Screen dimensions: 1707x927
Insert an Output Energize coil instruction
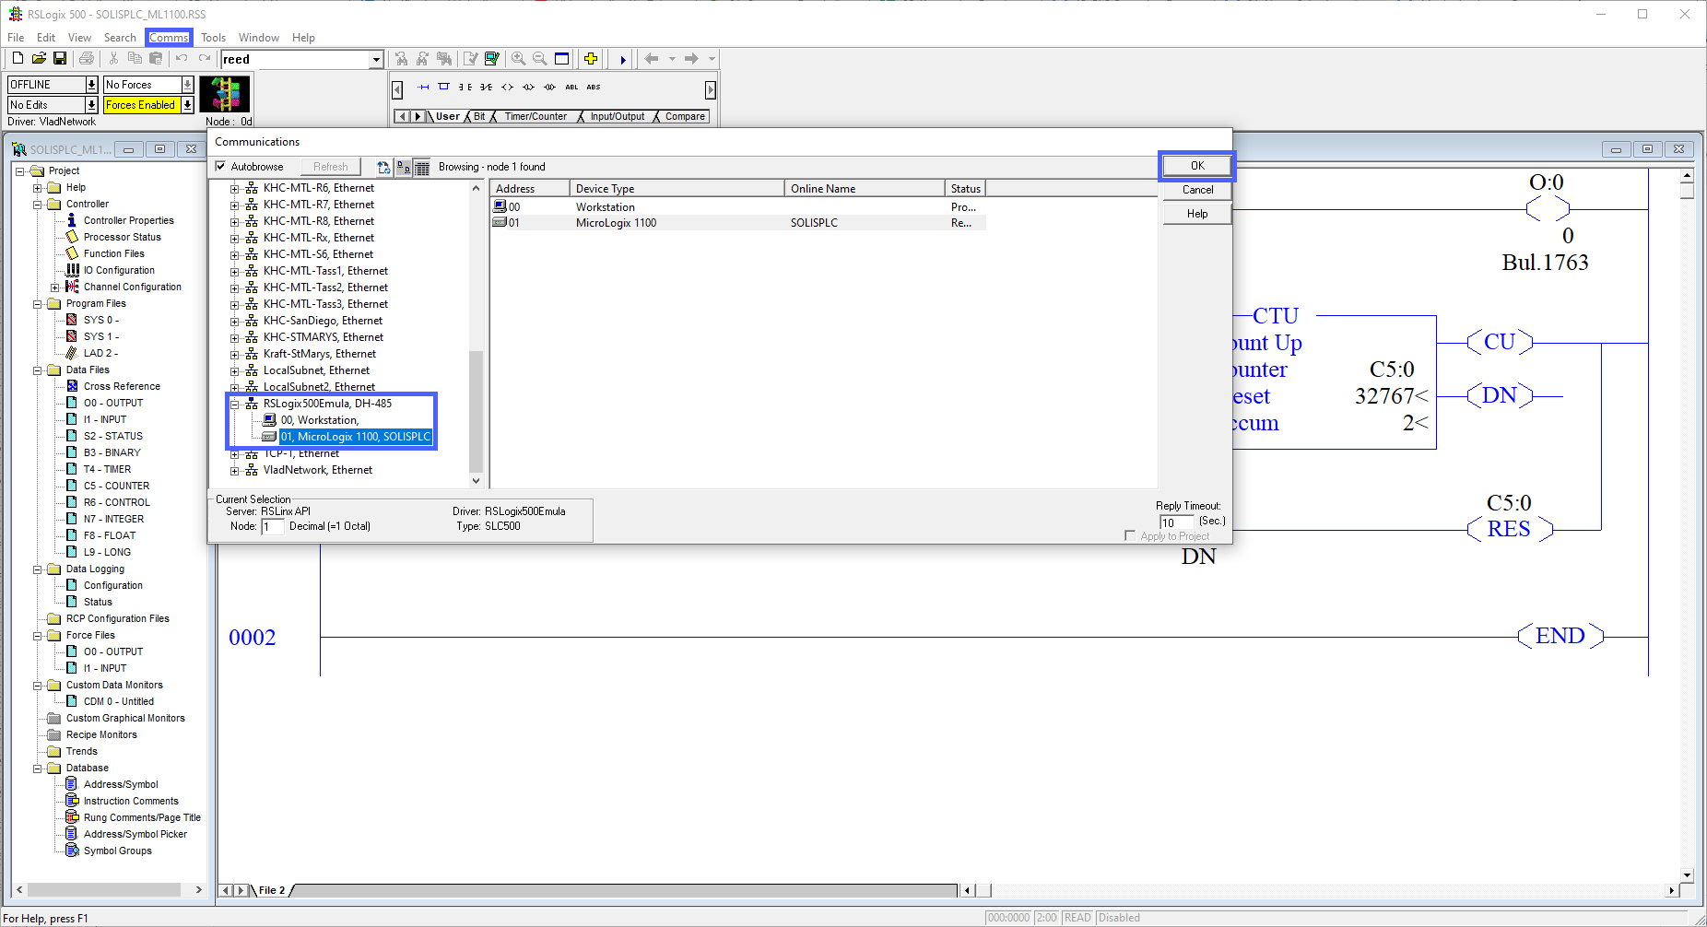[x=508, y=87]
